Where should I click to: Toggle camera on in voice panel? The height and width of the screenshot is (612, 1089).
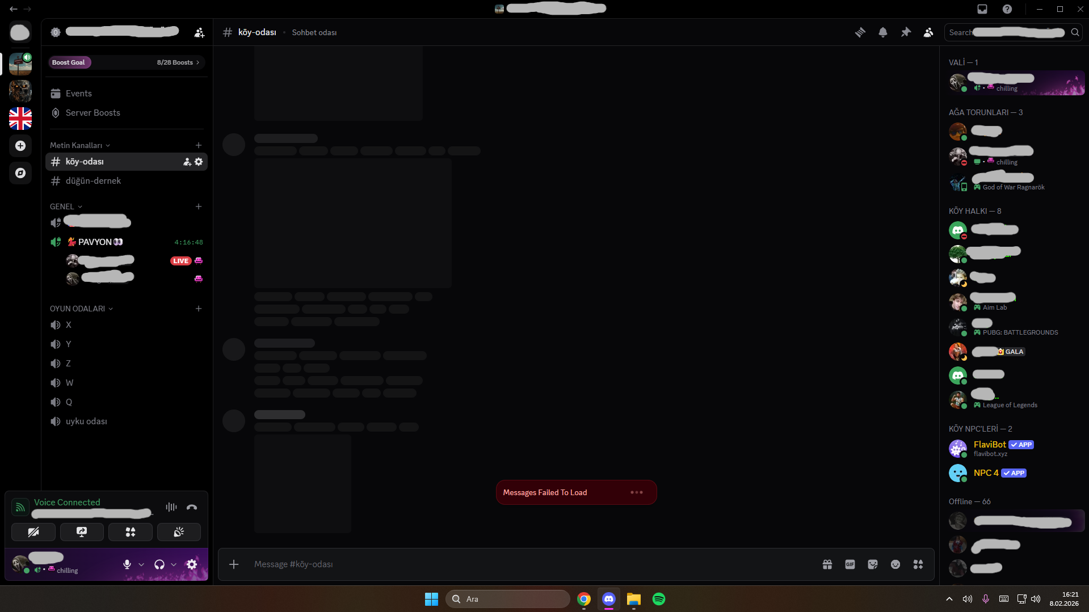point(33,532)
